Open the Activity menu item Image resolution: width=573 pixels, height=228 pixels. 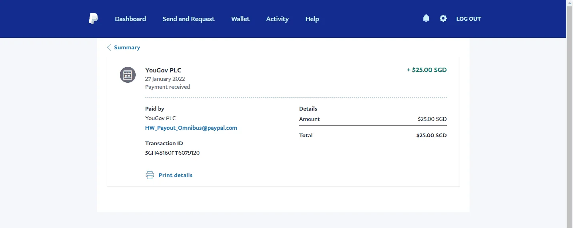(x=277, y=19)
